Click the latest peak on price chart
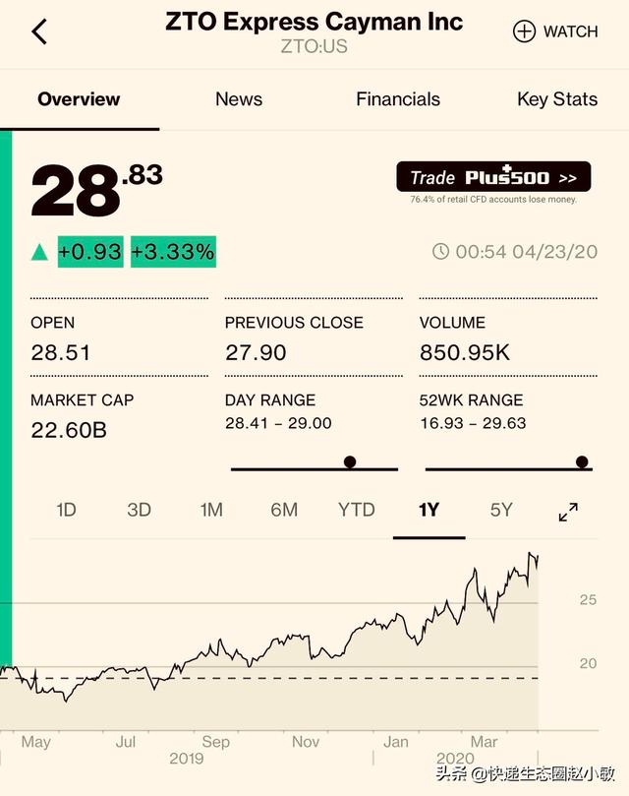 pos(533,555)
